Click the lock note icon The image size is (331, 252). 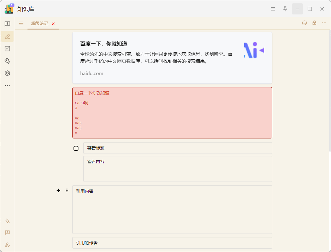pyautogui.click(x=314, y=23)
